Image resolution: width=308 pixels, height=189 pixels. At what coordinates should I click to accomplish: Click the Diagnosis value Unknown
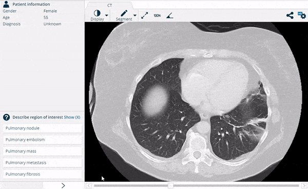coord(52,24)
